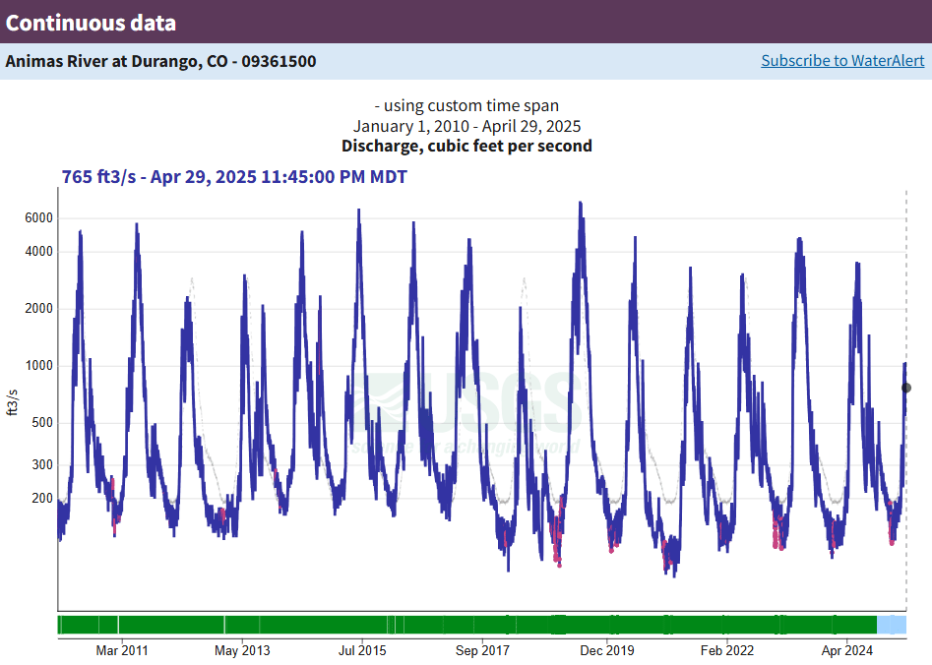Click the 'Feb 2022' x-axis label
Image resolution: width=932 pixels, height=665 pixels.
(727, 651)
